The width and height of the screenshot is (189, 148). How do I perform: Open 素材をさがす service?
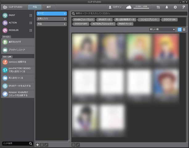(18, 42)
